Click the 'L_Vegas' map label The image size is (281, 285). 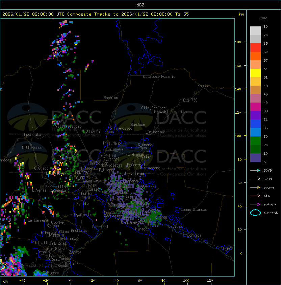pyautogui.click(x=39, y=190)
